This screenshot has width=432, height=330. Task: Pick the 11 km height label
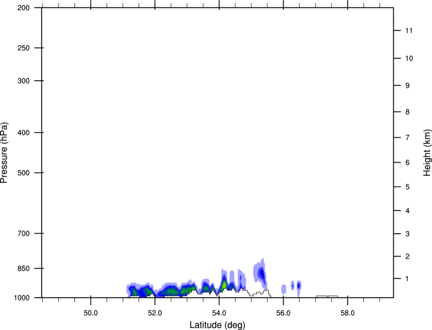409,30
